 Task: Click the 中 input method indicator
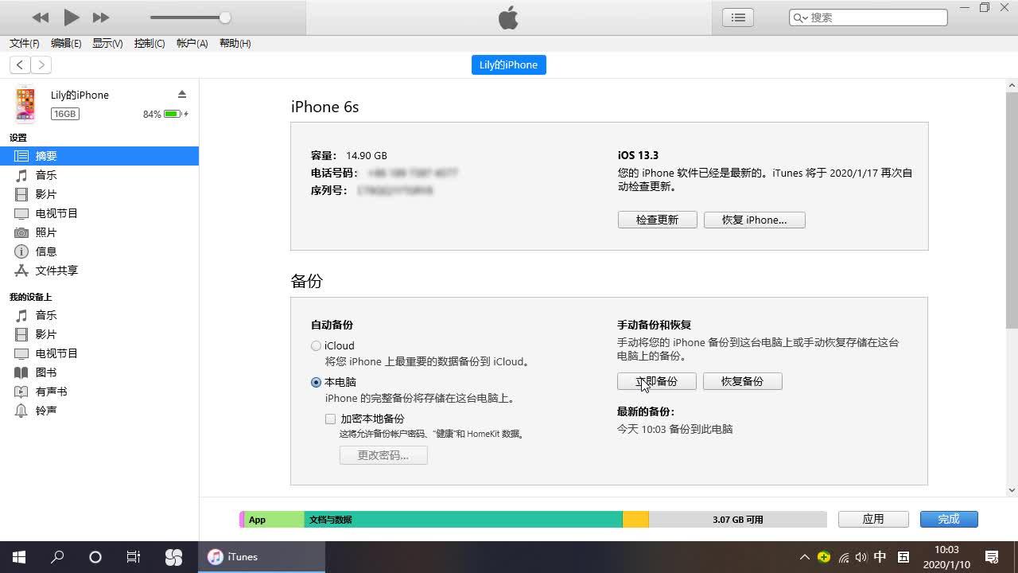(x=880, y=557)
